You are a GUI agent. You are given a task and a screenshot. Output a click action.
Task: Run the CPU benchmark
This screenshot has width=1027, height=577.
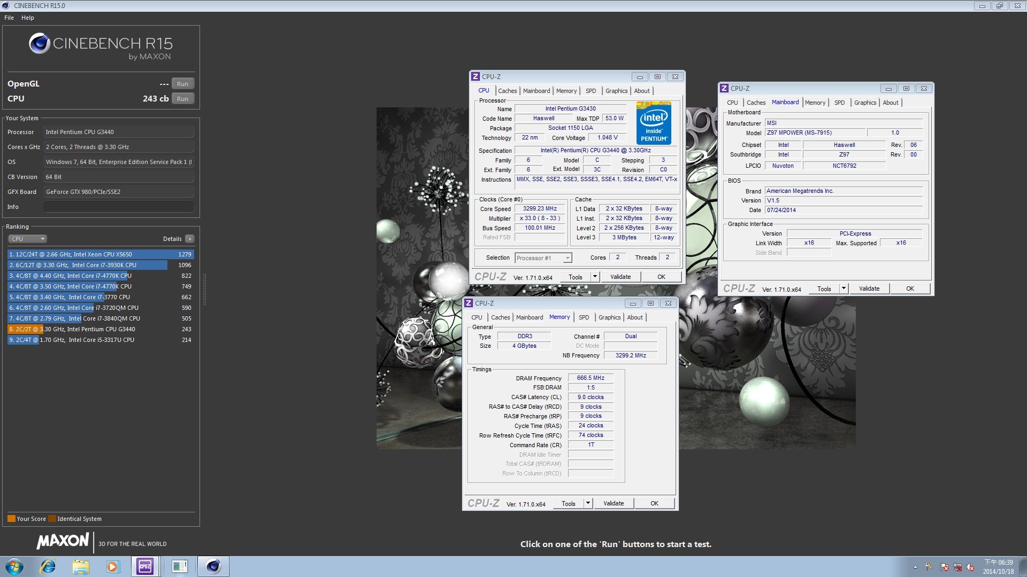(183, 99)
